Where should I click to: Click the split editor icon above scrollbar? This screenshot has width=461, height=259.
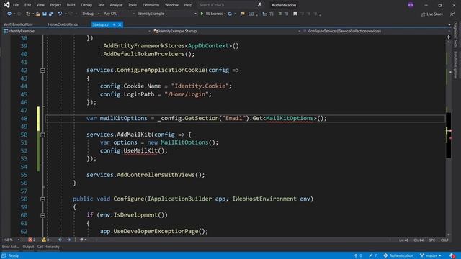[448, 37]
